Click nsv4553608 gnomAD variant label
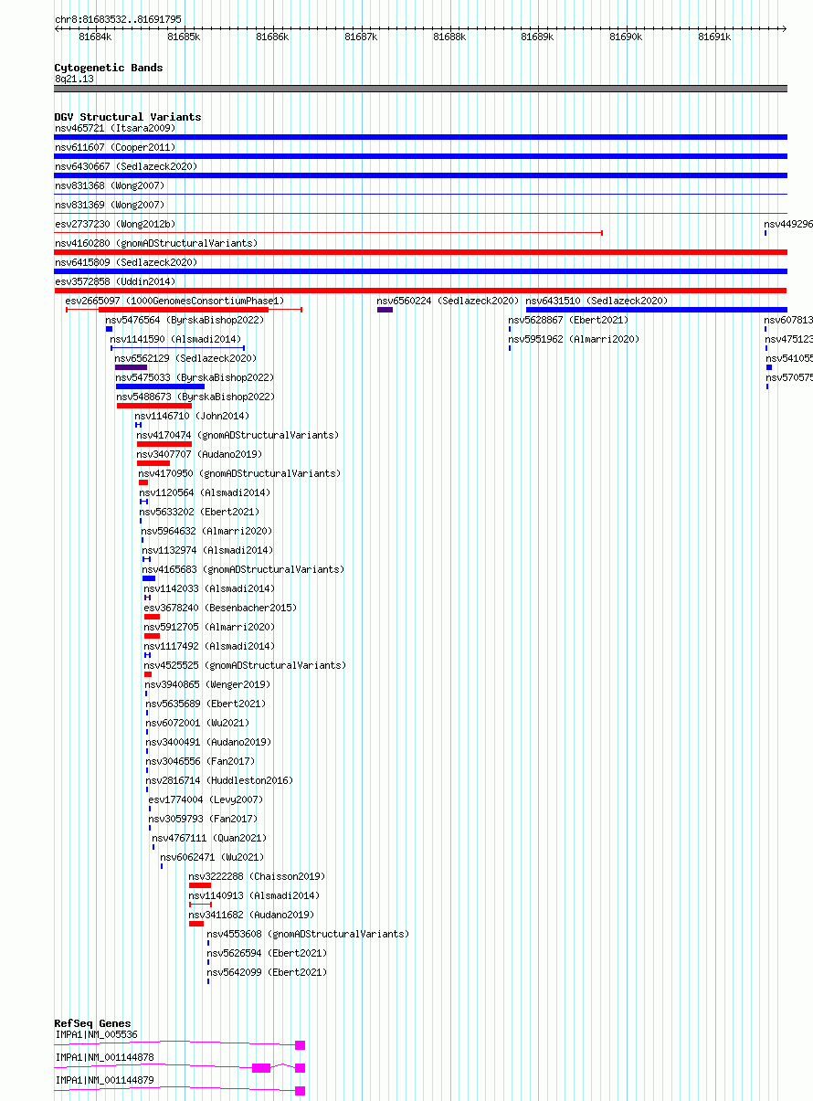Screen dimensions: 813x1101 308,934
